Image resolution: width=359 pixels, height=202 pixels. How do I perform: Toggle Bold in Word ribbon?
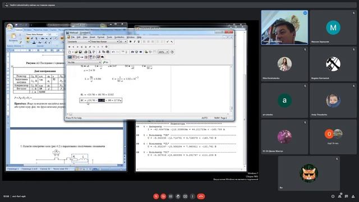click(x=28, y=38)
